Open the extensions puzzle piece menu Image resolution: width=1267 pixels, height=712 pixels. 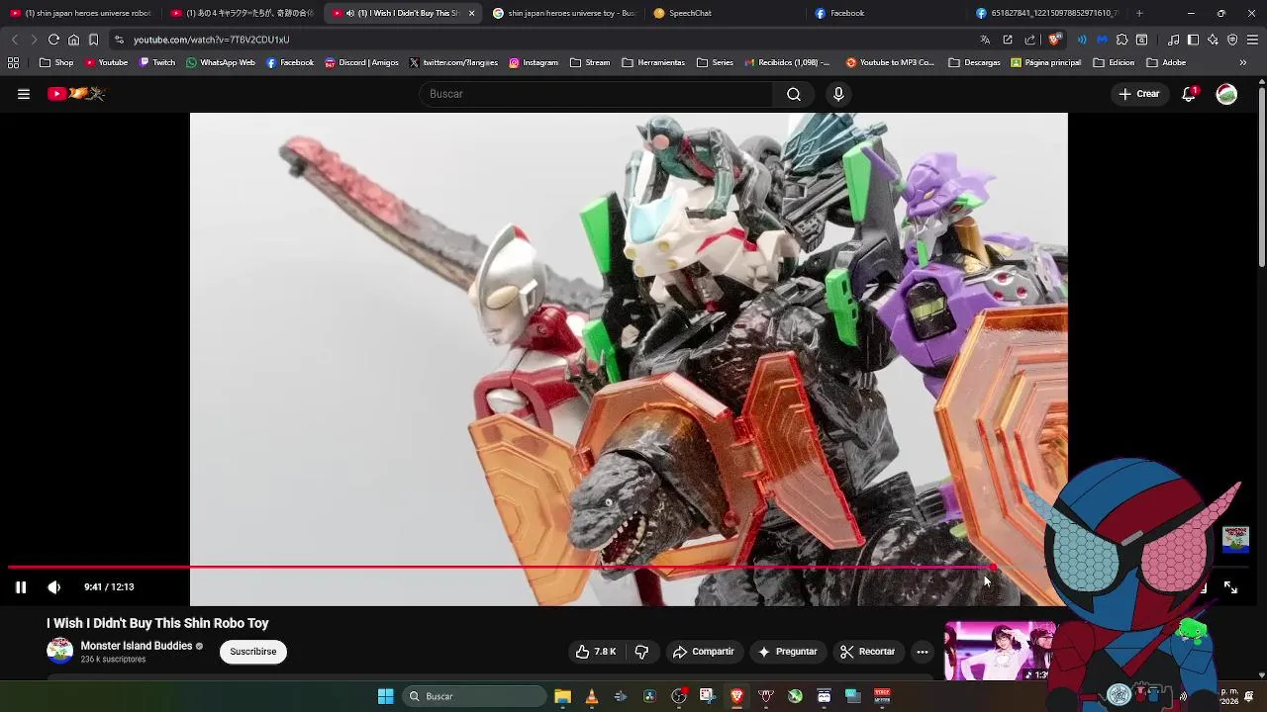pos(1121,40)
